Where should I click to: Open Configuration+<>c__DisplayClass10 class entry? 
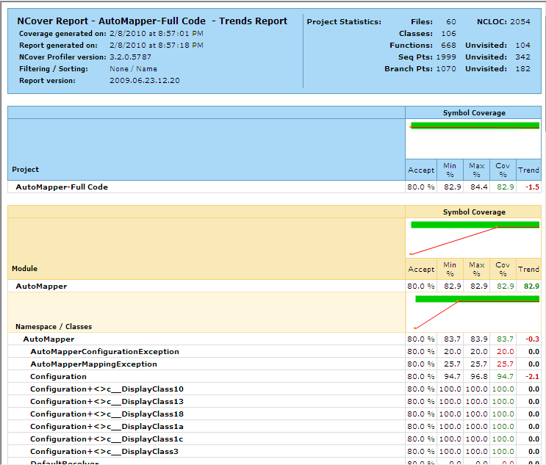pos(107,389)
